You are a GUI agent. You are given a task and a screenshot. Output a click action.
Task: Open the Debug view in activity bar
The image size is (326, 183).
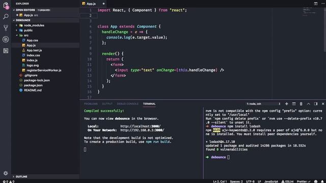(x=6, y=39)
